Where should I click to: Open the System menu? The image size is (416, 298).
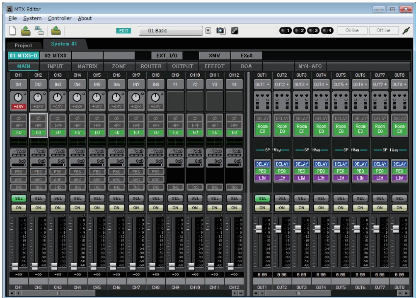[32, 18]
